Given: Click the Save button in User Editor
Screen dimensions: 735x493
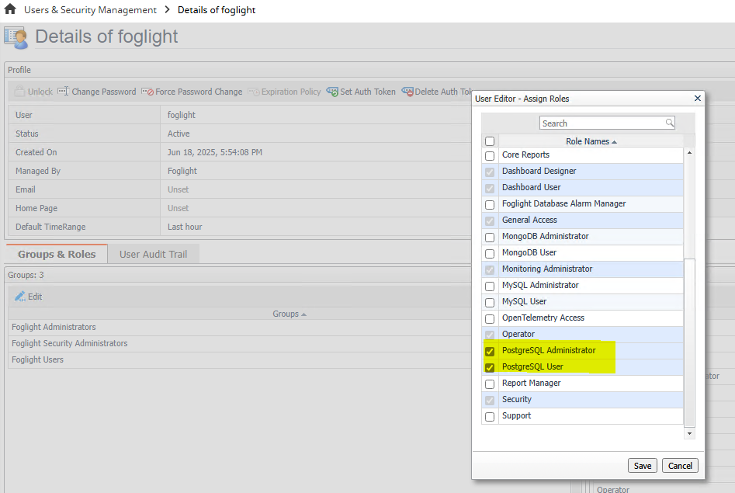Looking at the screenshot, I should coord(642,465).
